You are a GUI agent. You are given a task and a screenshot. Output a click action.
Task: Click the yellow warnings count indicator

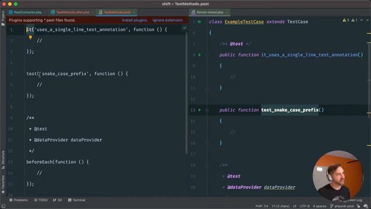point(345,20)
